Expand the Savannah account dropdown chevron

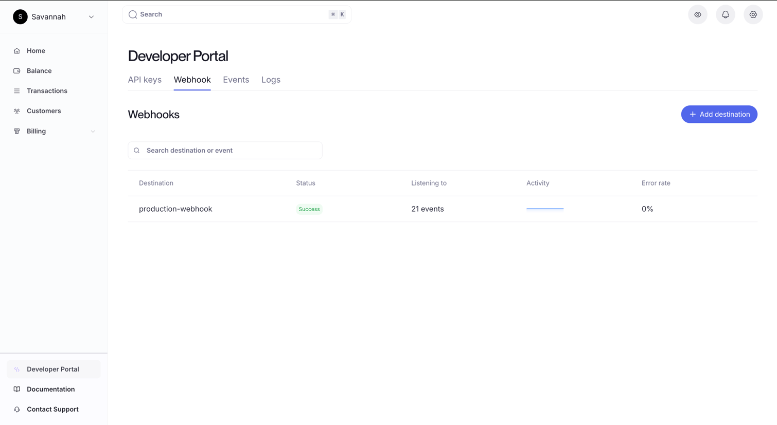(x=91, y=17)
